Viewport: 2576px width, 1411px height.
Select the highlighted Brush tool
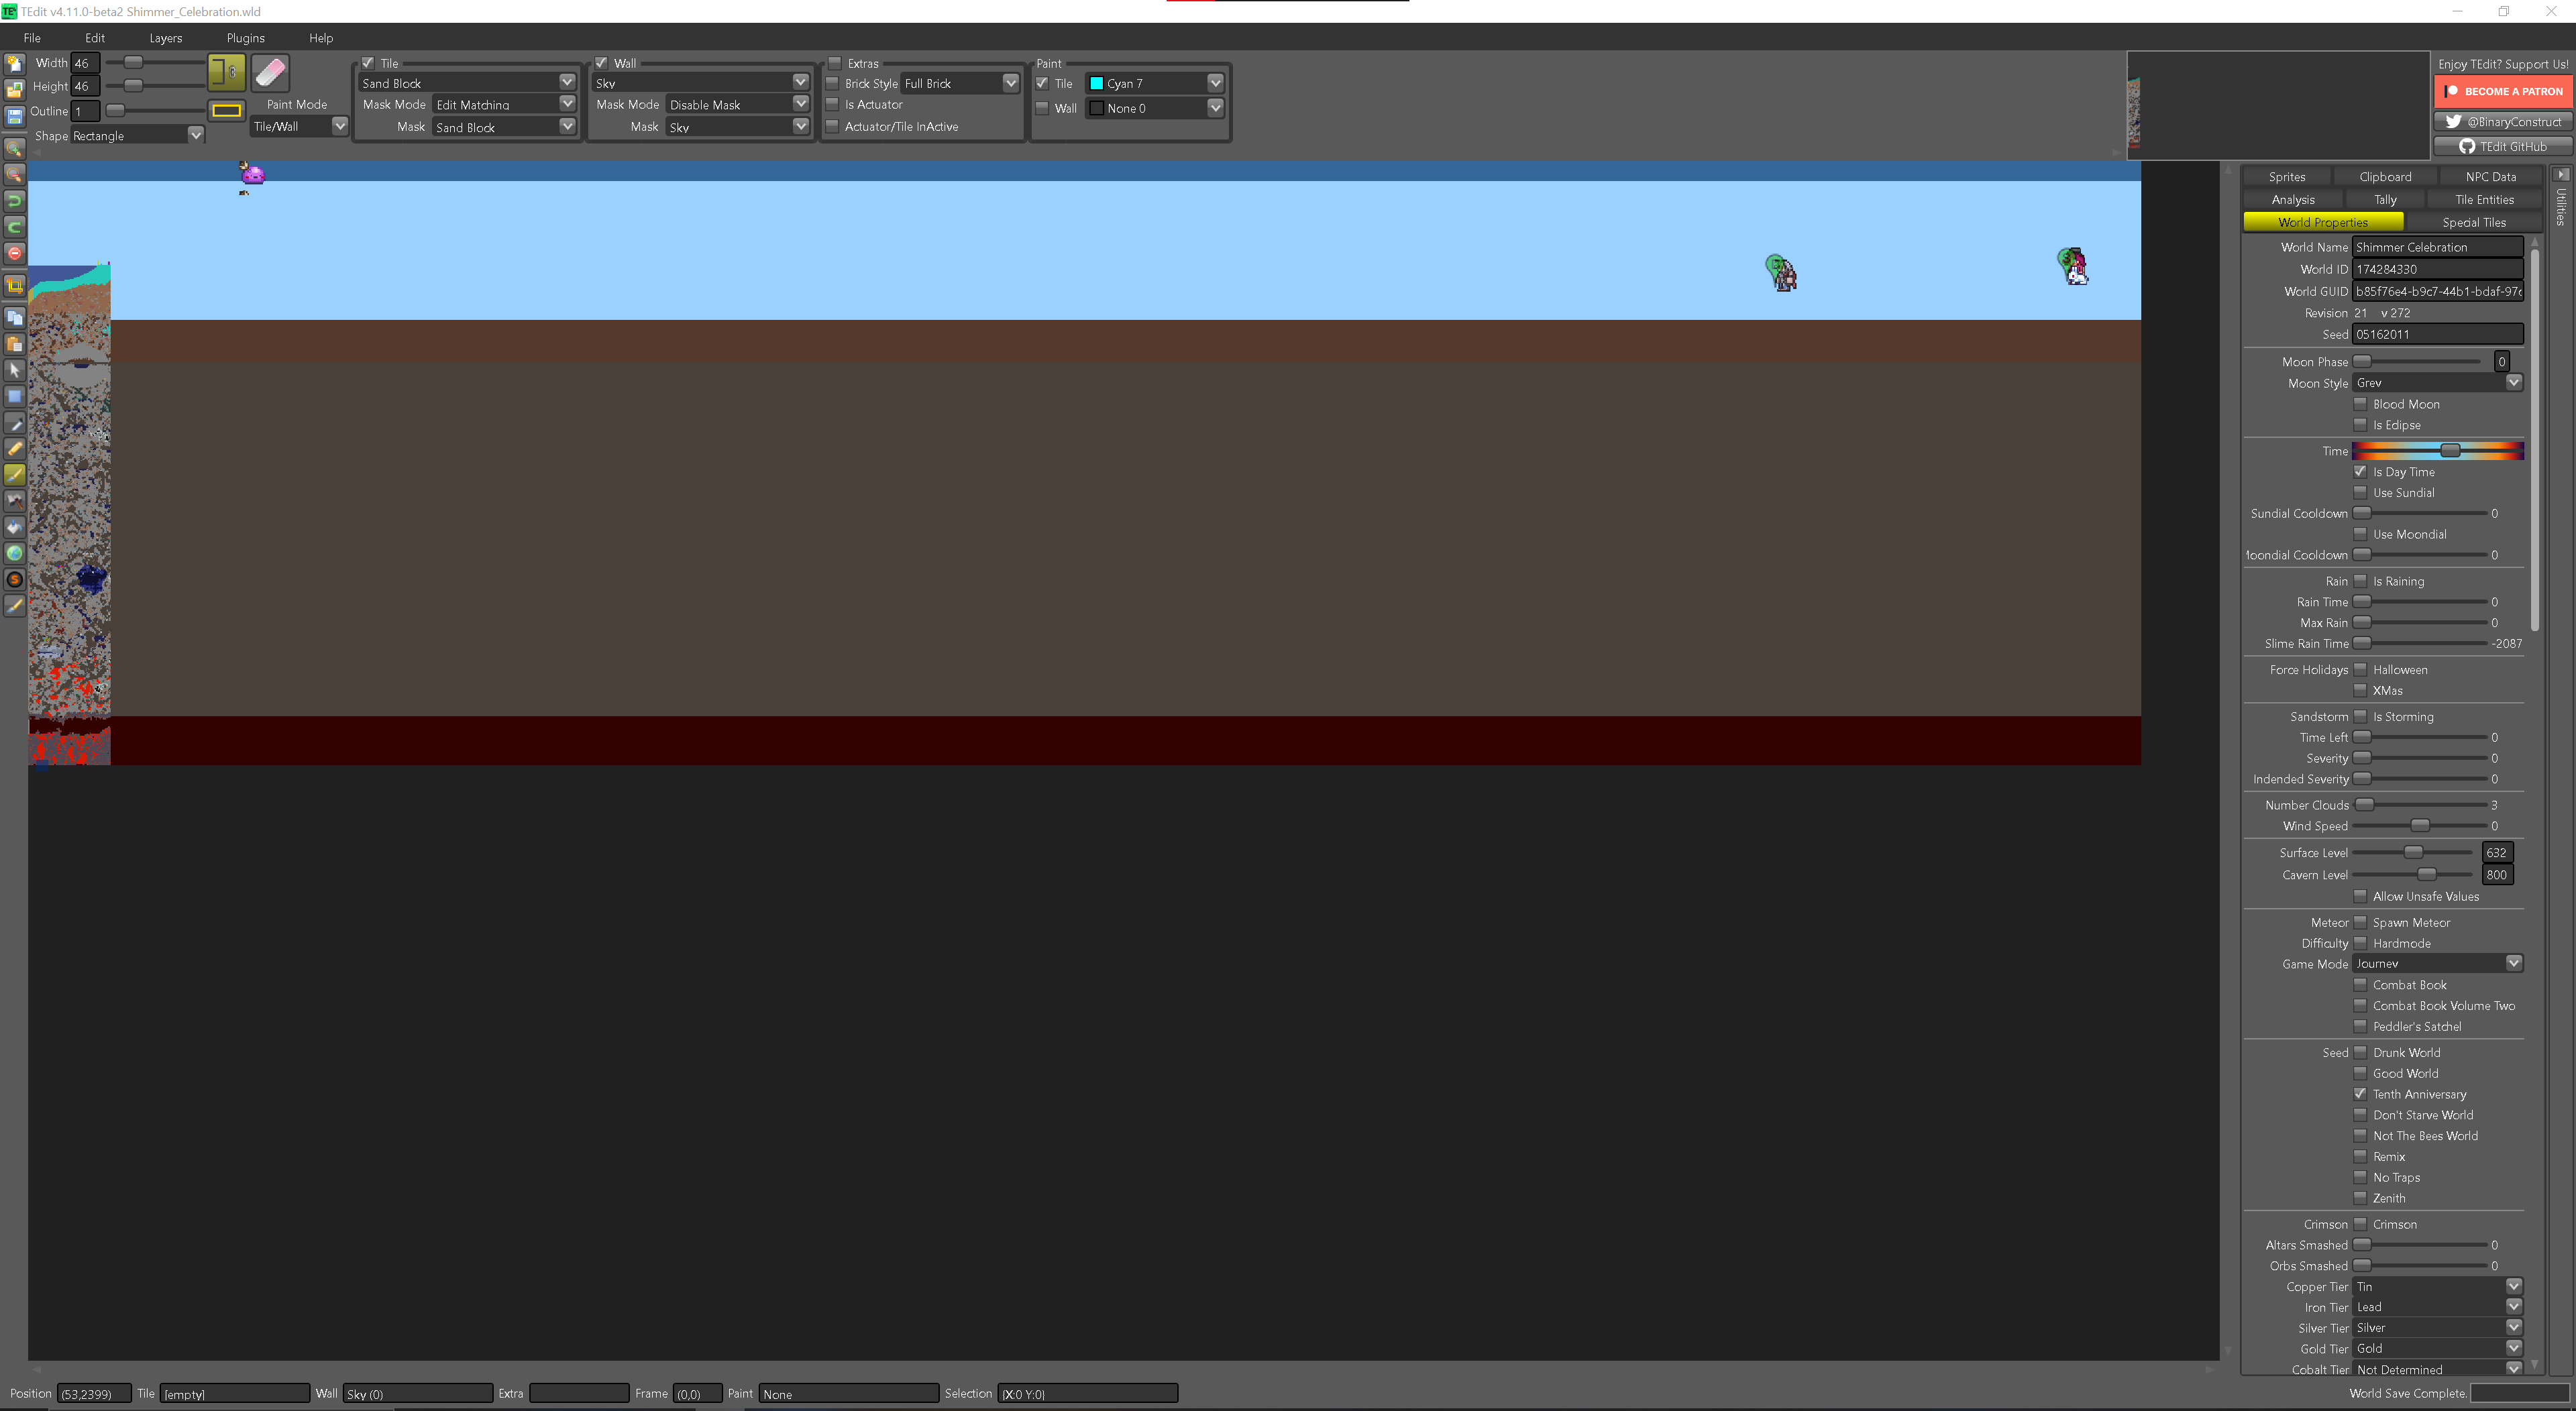(x=15, y=475)
